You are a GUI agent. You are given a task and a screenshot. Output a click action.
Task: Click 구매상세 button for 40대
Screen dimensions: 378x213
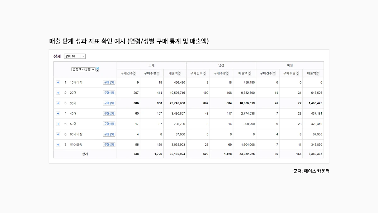click(x=109, y=114)
